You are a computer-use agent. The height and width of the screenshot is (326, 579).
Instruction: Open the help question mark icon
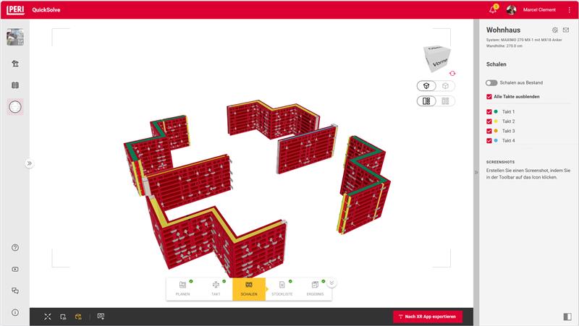click(x=15, y=248)
